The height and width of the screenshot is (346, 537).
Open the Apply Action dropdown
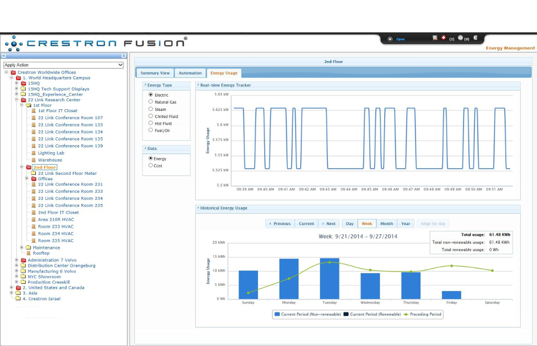click(x=63, y=65)
